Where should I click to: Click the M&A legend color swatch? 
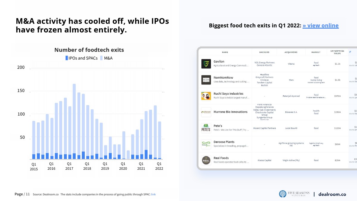point(101,58)
